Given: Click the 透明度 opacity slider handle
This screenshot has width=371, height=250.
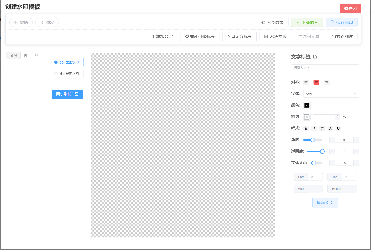Looking at the screenshot, I should 322,151.
